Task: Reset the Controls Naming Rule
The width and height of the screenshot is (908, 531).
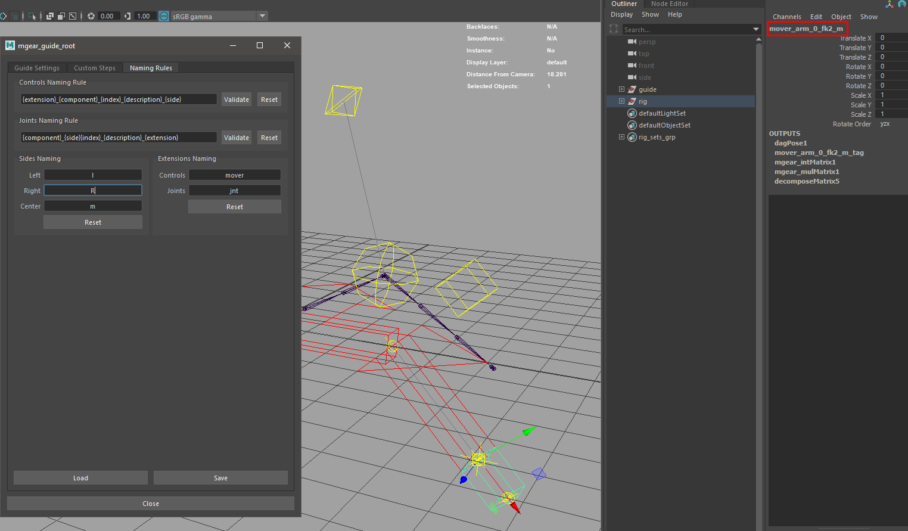Action: (x=269, y=100)
